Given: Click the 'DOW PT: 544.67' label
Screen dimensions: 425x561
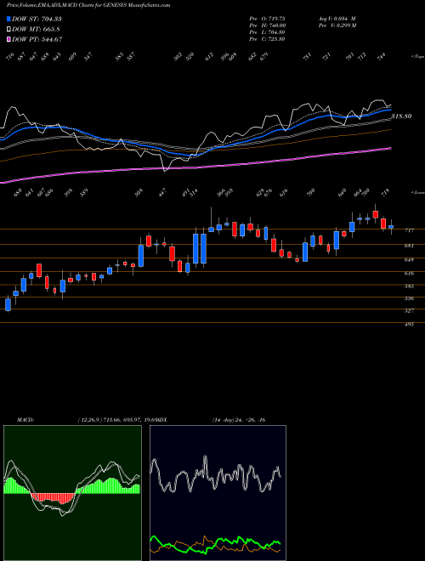Looking at the screenshot, I should coord(37,40).
